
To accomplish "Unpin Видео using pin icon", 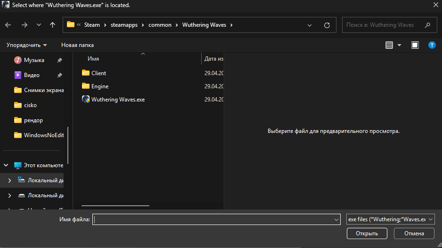I will (59, 75).
